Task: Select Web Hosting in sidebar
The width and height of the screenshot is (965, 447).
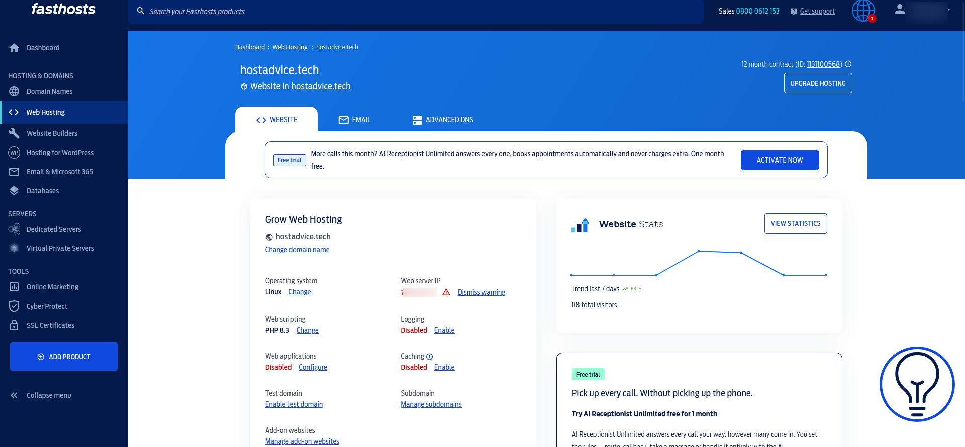Action: (64, 112)
